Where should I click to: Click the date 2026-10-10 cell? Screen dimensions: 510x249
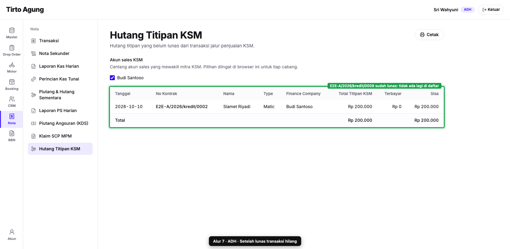coord(129,107)
